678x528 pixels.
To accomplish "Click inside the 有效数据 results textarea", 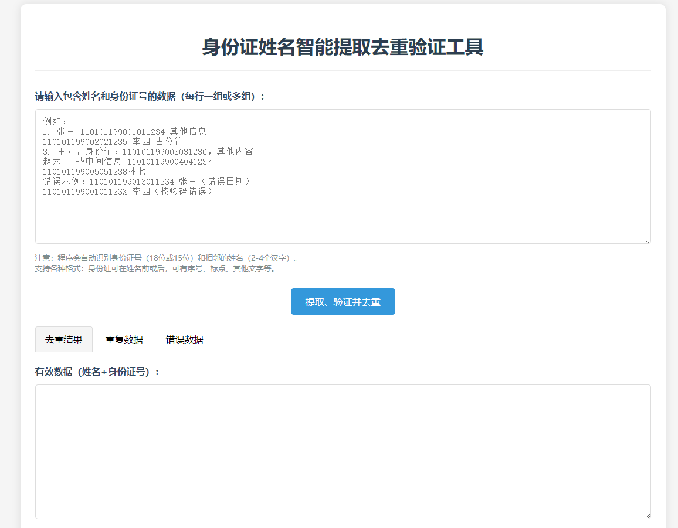I will (343, 451).
